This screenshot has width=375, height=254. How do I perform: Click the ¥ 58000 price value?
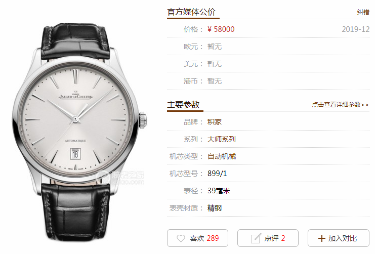(221, 29)
